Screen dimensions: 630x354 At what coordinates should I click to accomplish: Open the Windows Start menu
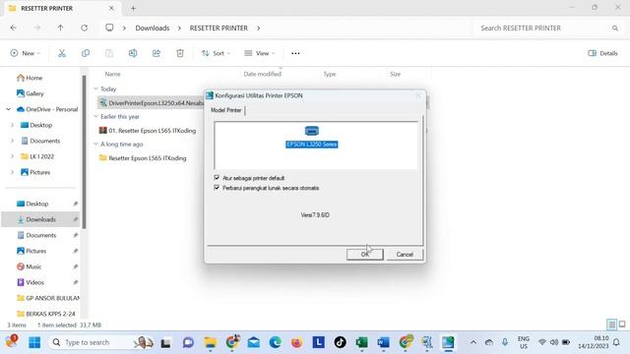click(34, 342)
